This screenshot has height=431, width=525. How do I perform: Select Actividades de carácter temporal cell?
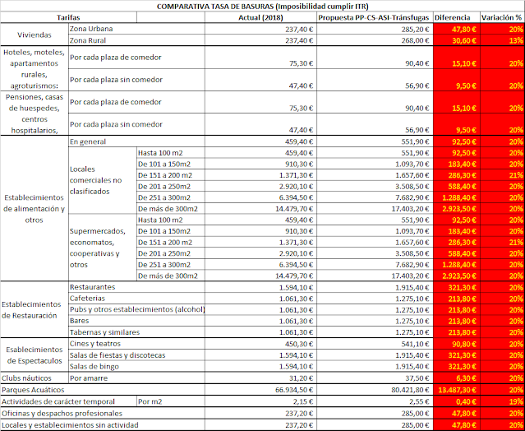(69, 401)
